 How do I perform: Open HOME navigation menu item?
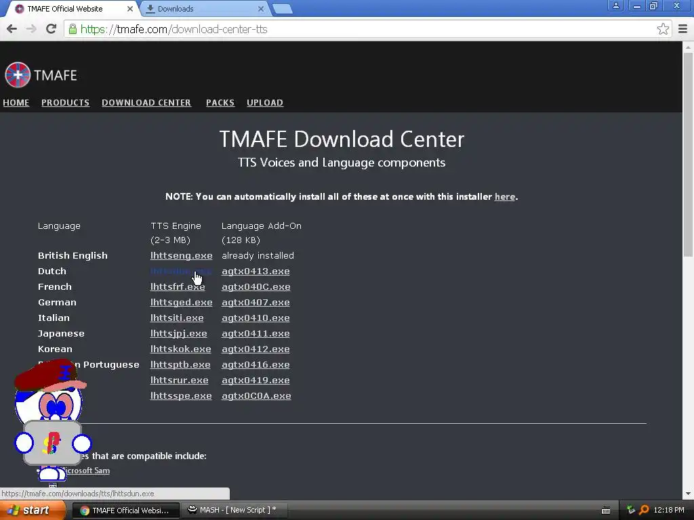pyautogui.click(x=16, y=103)
